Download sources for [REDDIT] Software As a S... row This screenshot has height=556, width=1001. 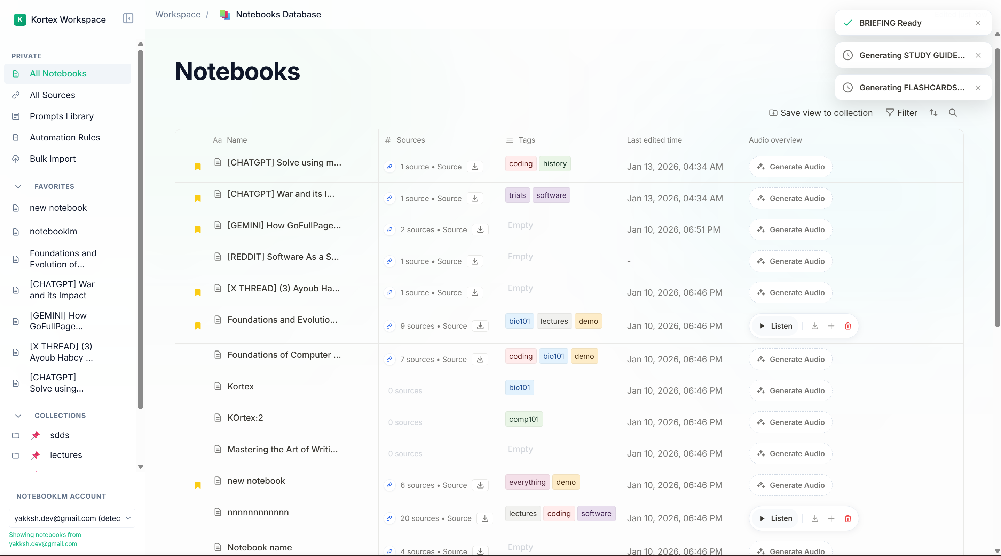coord(475,261)
